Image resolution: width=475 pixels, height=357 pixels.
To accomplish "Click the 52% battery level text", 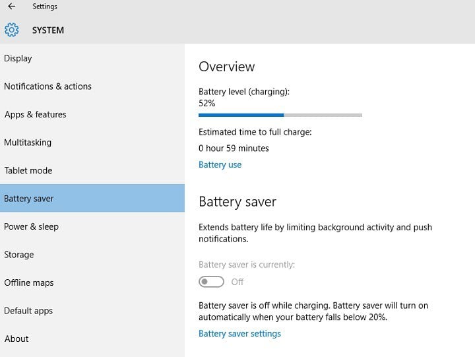I will (207, 104).
